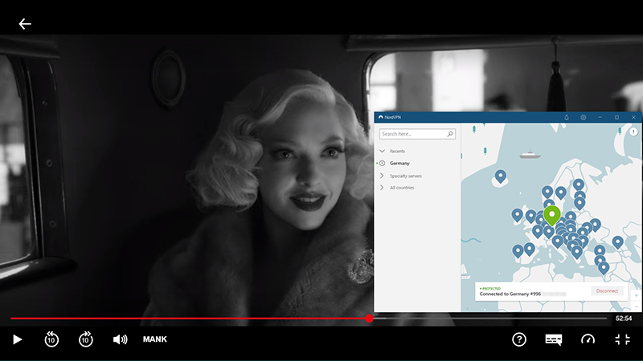Image resolution: width=643 pixels, height=361 pixels.
Task: Open the help question mark icon
Action: tap(519, 339)
